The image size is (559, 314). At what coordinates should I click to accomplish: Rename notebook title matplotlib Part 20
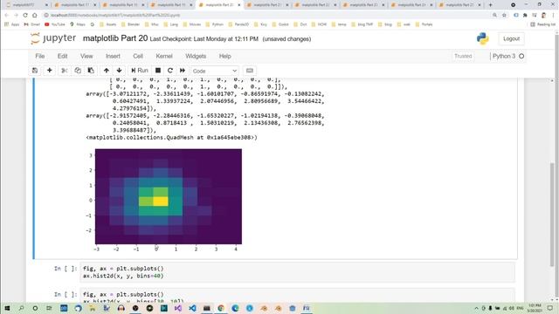tap(115, 38)
